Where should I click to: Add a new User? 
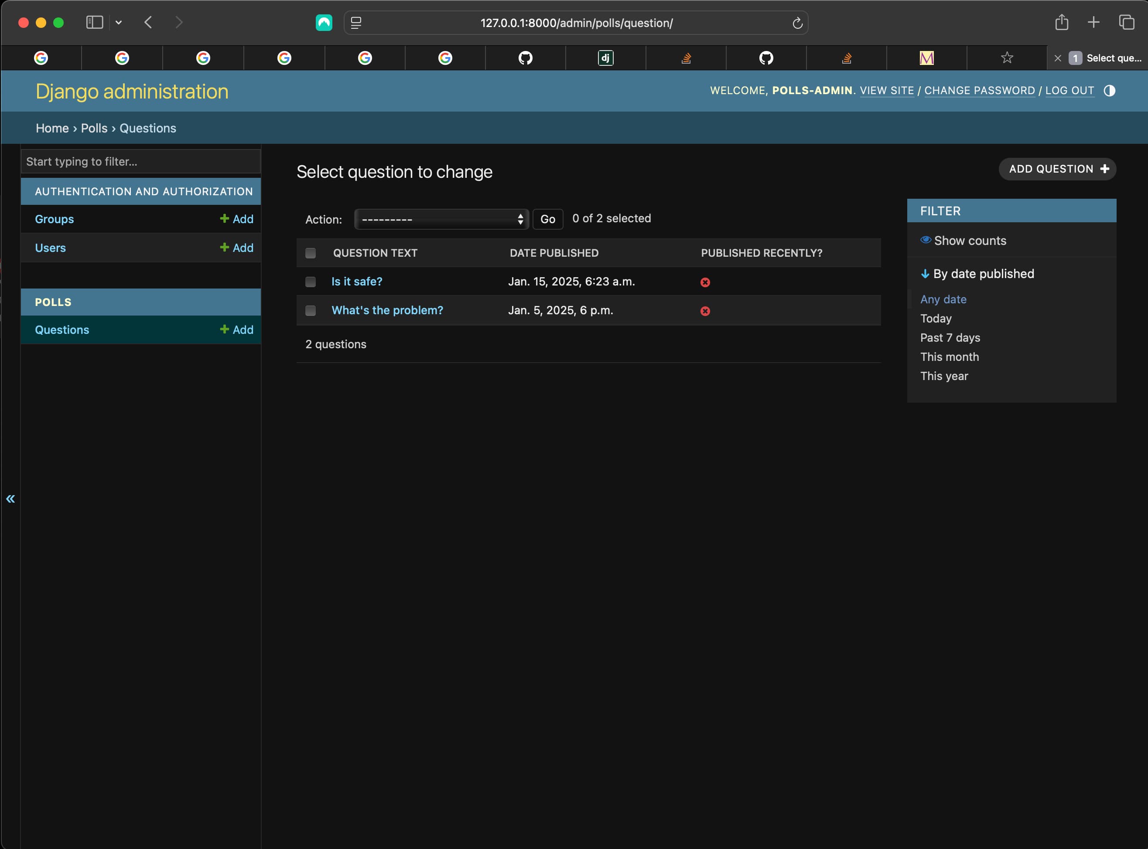[x=236, y=248]
